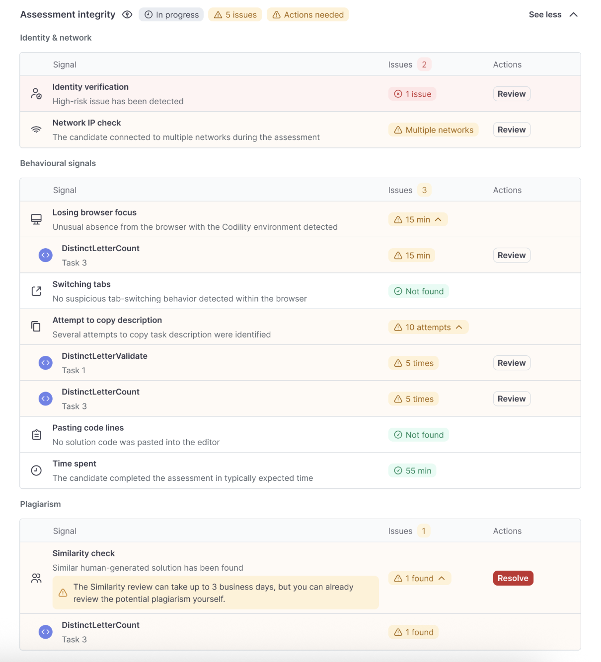Click the Attempt to copy description icon
601x662 pixels.
coord(36,327)
